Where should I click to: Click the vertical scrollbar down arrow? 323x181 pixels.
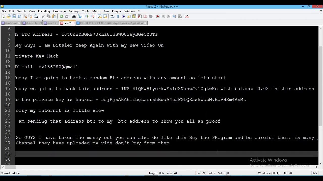[320, 163]
